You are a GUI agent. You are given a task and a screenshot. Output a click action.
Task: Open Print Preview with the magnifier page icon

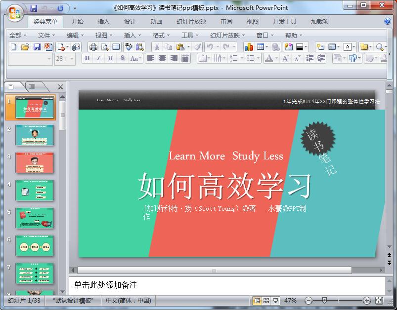coord(105,47)
